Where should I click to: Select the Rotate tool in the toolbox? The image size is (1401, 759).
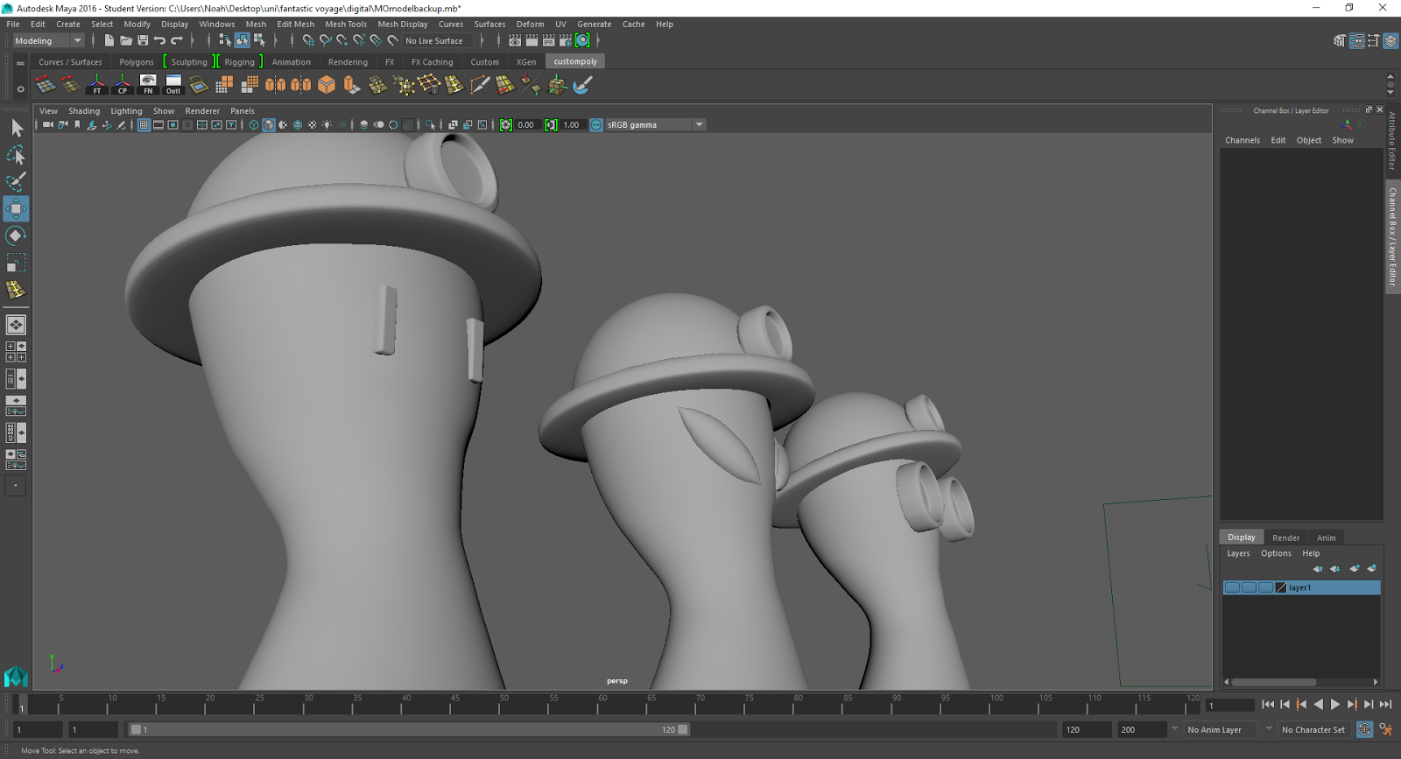pos(16,235)
